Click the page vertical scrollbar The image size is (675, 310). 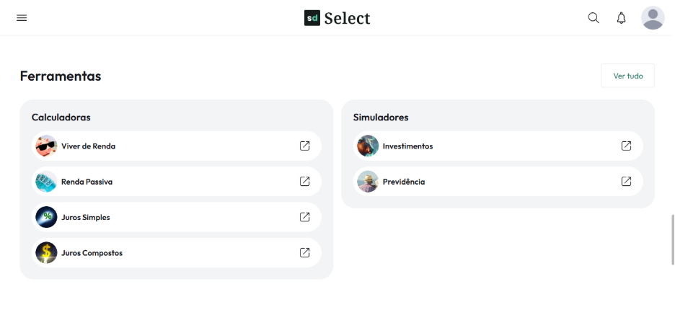(x=672, y=238)
